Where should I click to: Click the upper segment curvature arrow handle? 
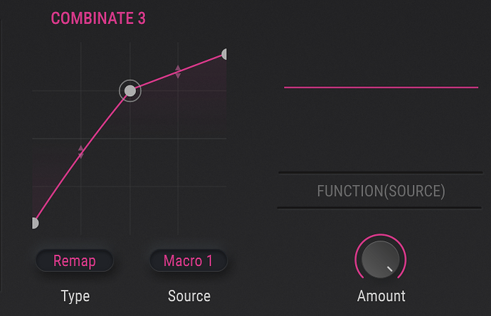[178, 71]
